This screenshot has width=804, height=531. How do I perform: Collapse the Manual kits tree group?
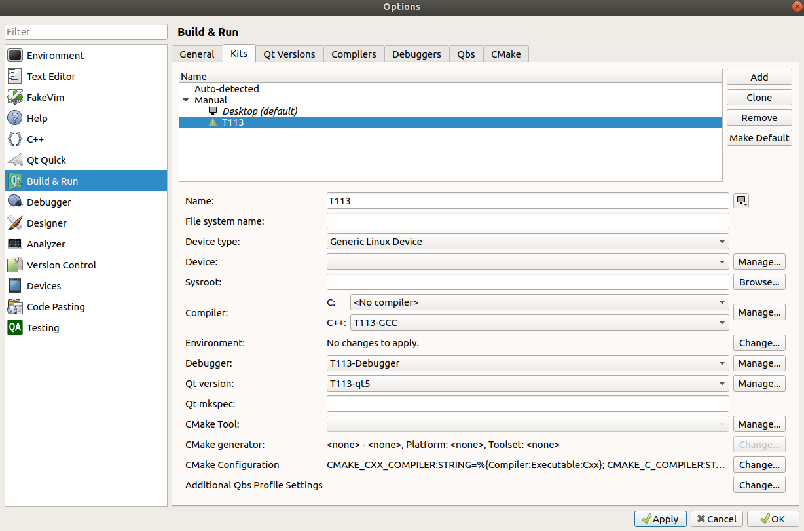click(186, 100)
